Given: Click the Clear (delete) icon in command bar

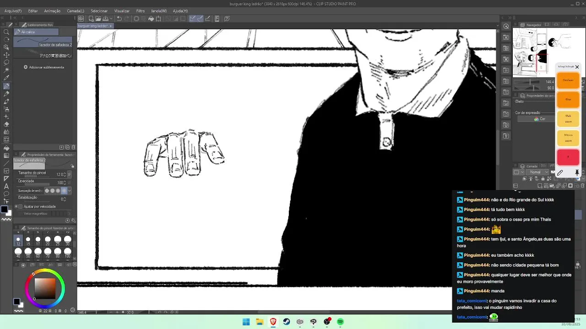Looking at the screenshot, I should pos(136,19).
